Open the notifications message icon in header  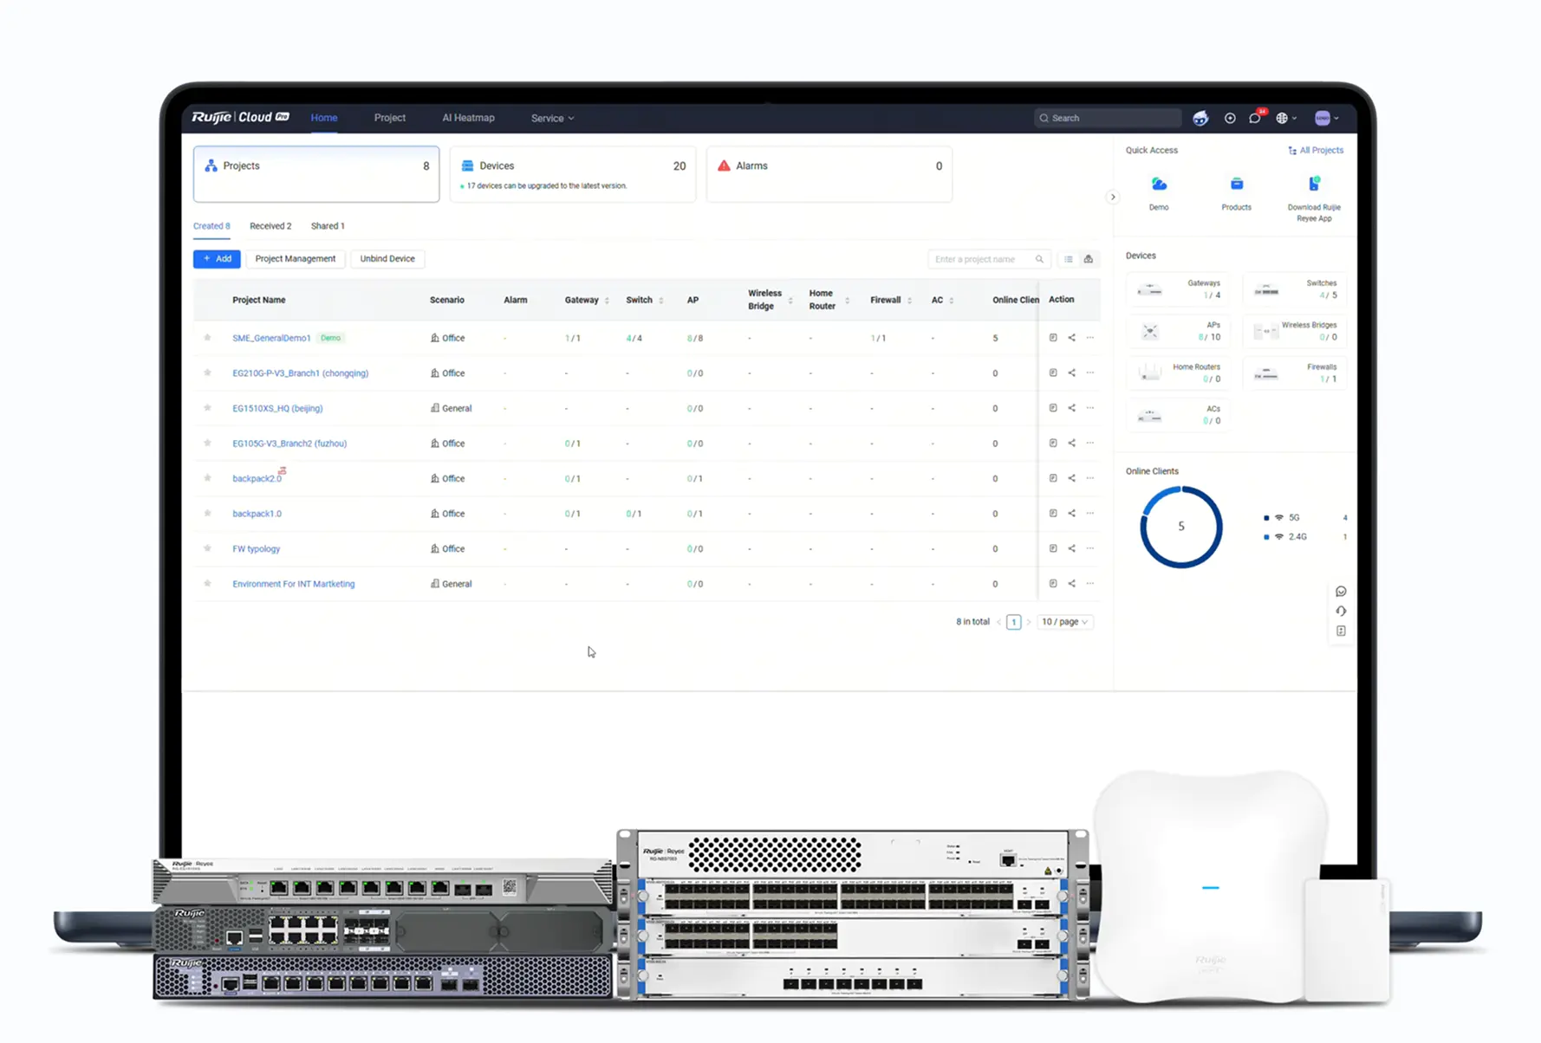[x=1254, y=119]
